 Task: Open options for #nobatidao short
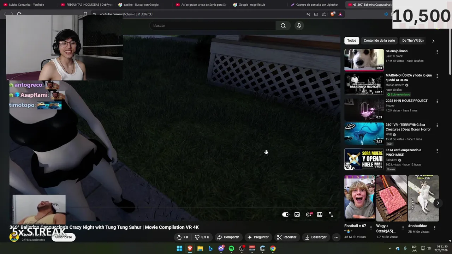pyautogui.click(x=435, y=228)
